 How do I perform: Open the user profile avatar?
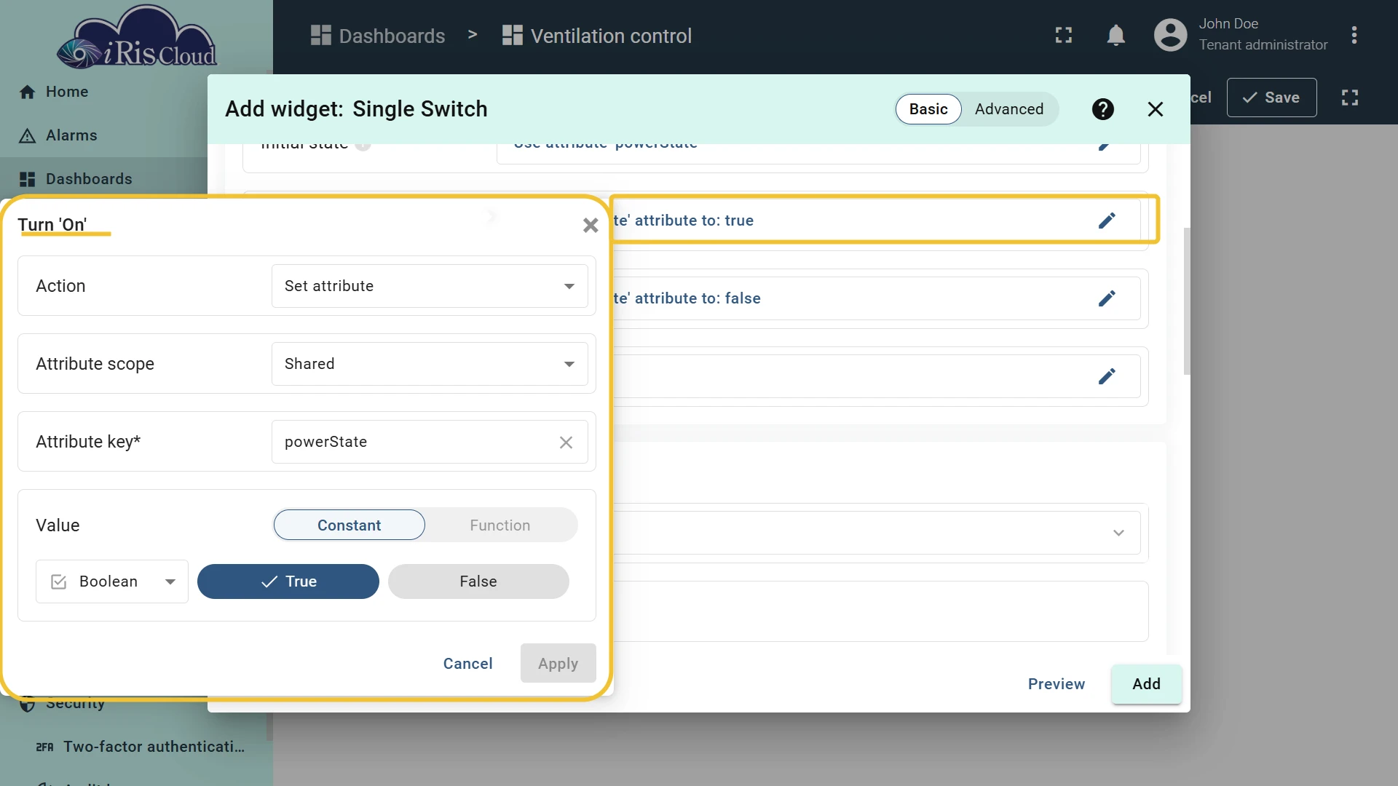(1170, 35)
